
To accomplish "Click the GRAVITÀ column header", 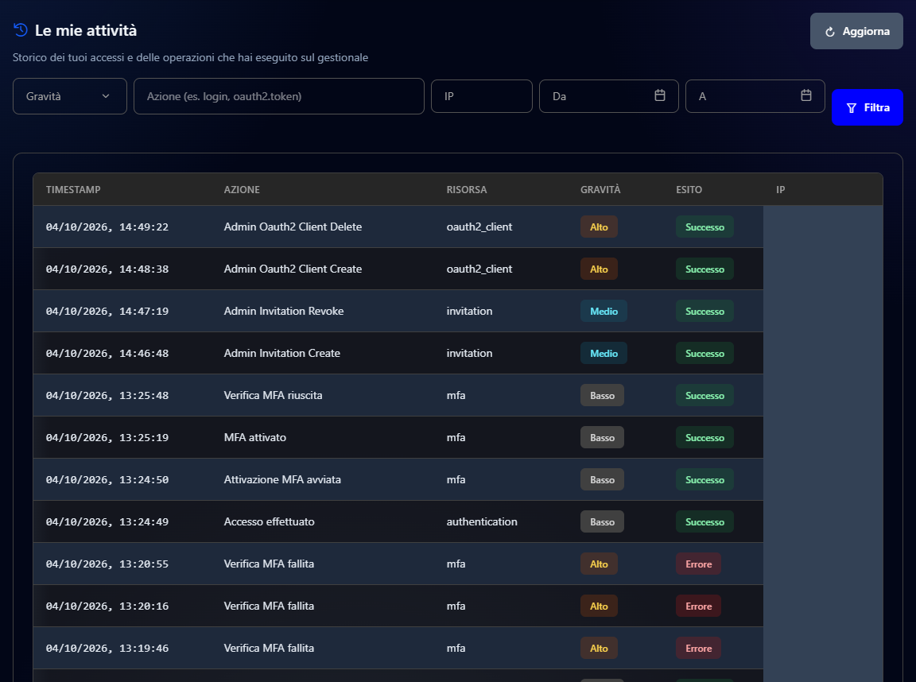I will point(600,190).
